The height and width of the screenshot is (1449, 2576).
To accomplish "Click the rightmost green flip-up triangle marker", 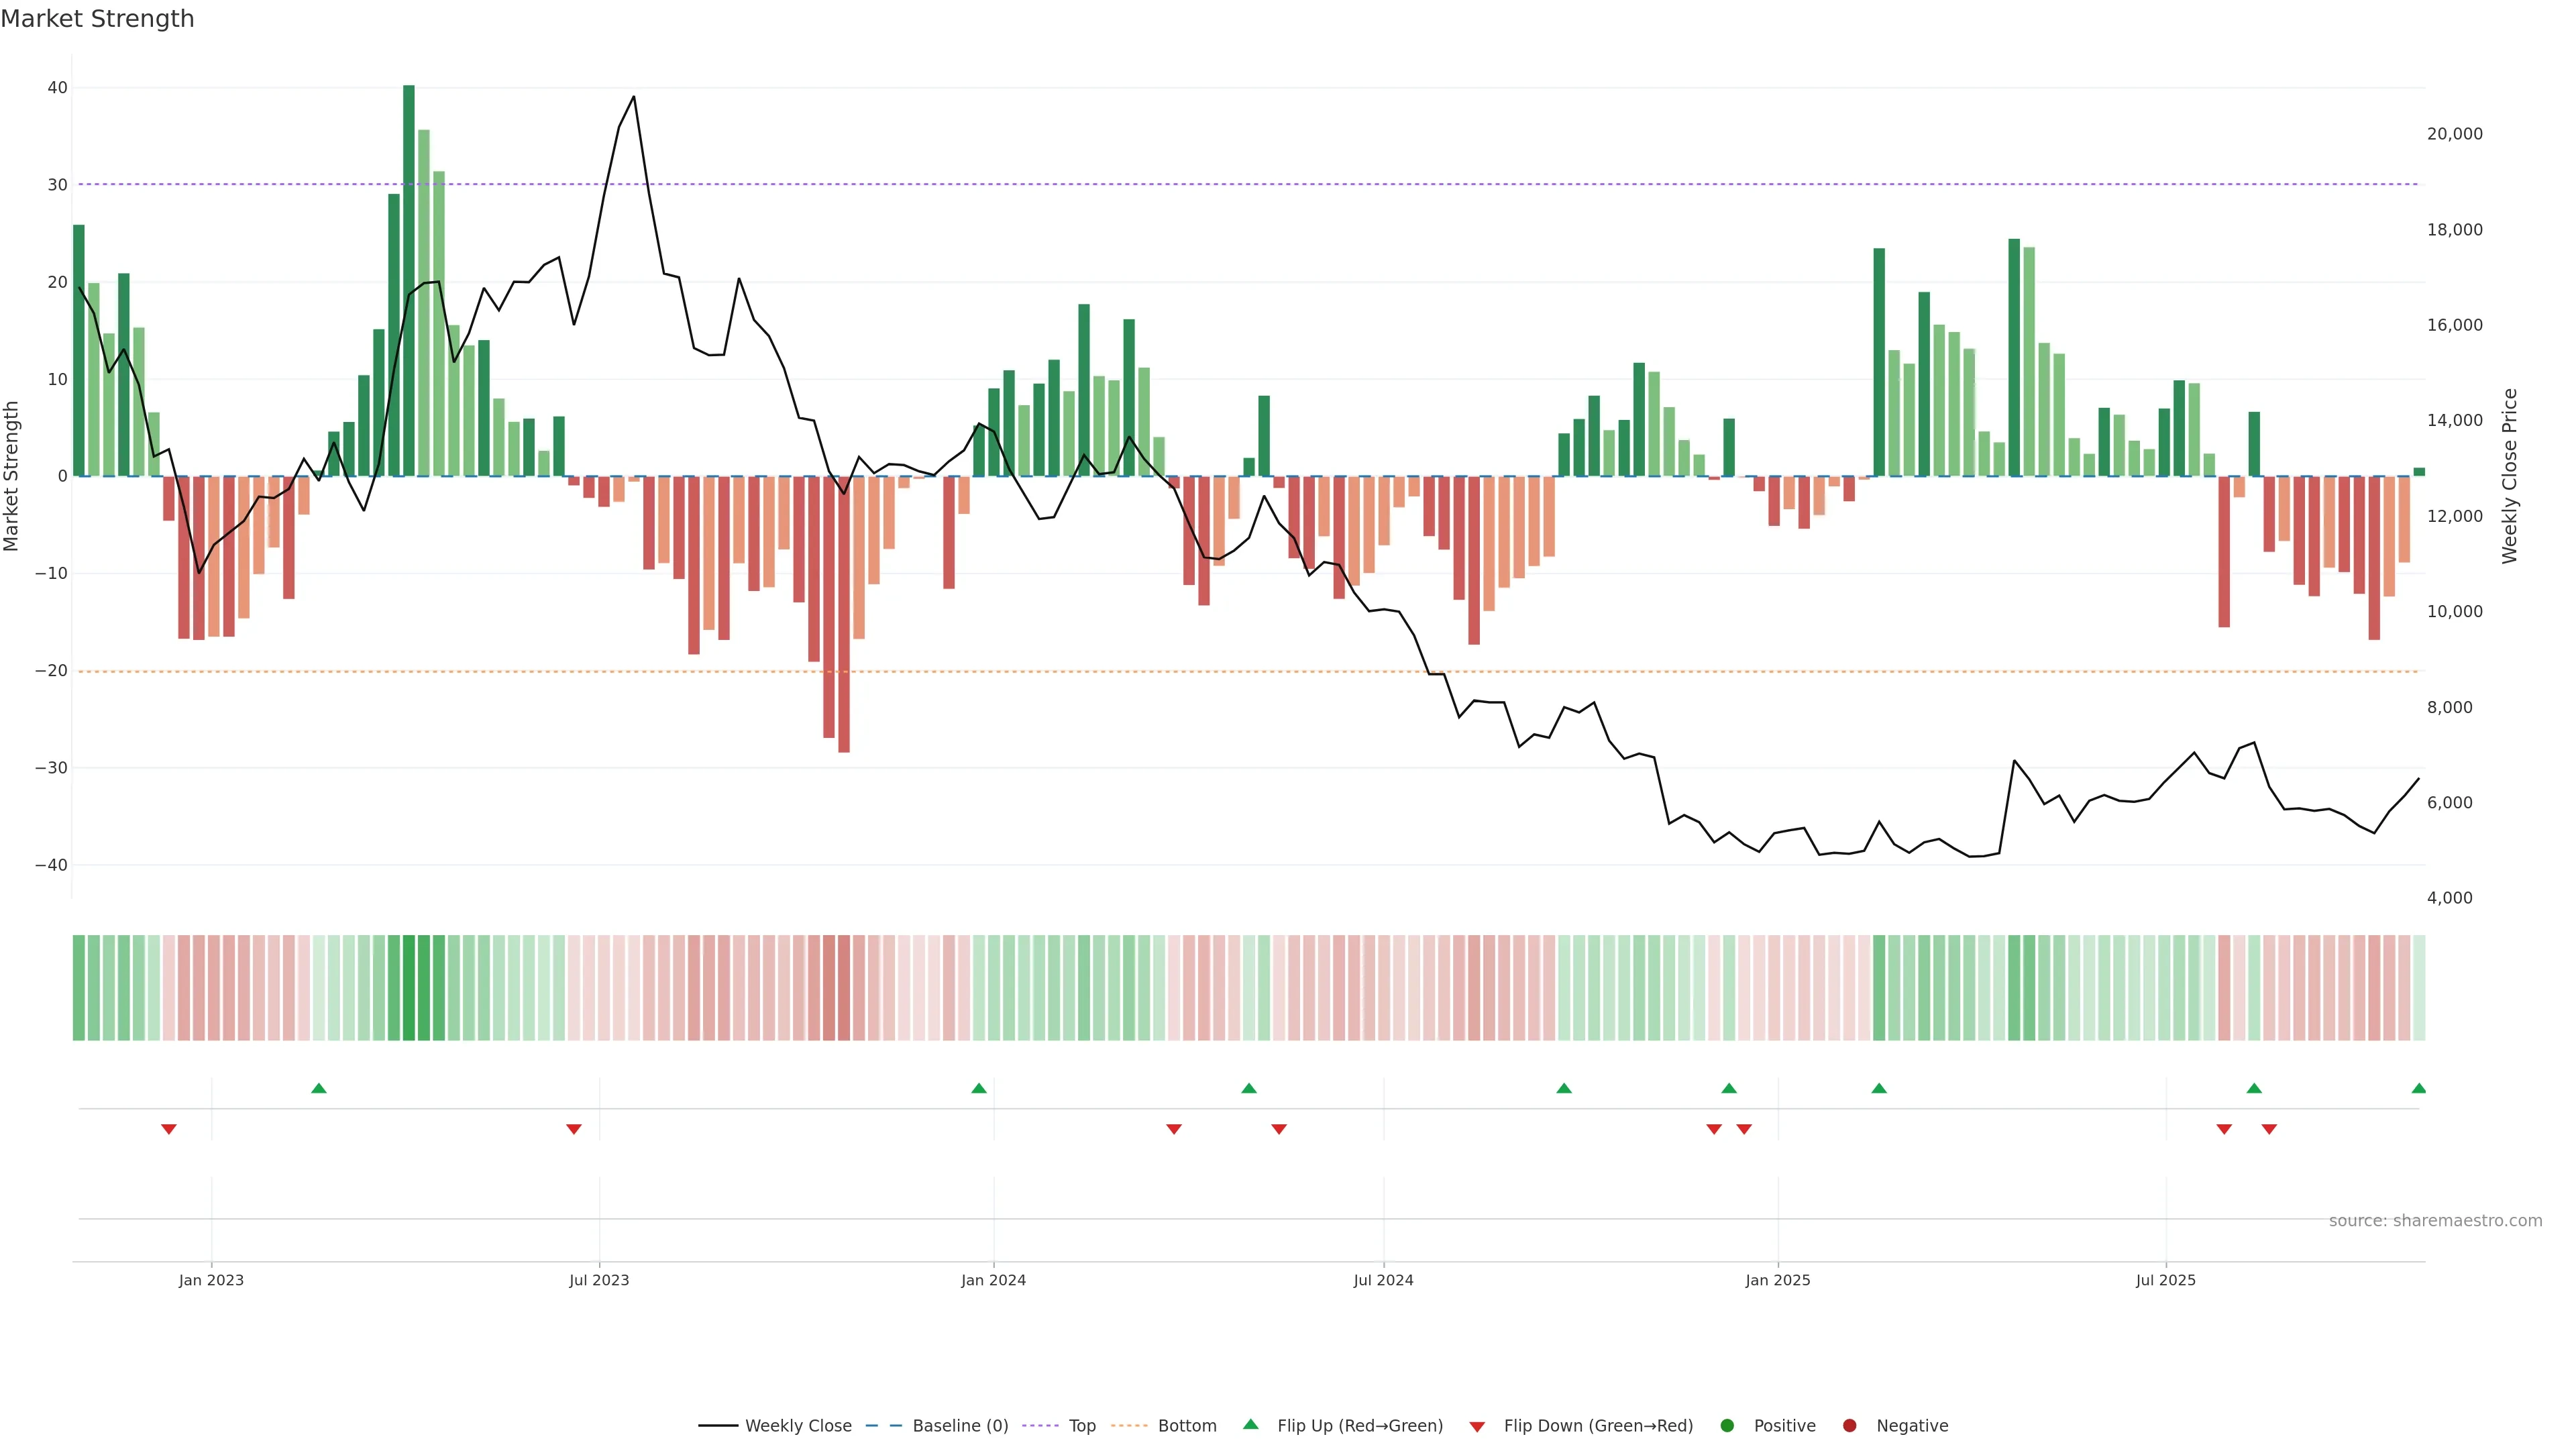I will (x=2418, y=1088).
